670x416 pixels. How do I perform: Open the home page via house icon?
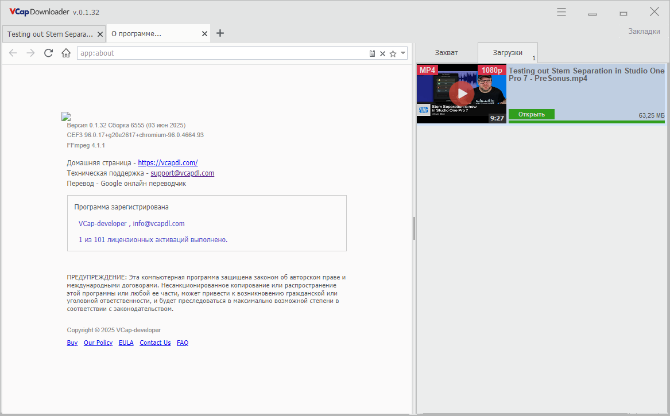66,53
